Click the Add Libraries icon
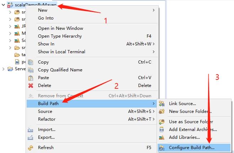Viewport: 234px width, 153px height. pyautogui.click(x=162, y=137)
